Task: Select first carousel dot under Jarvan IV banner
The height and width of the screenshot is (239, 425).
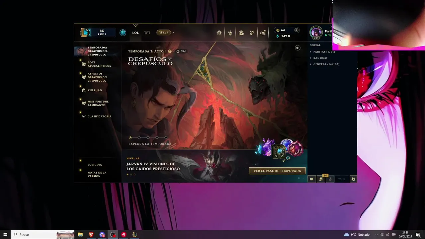Action: (x=127, y=174)
